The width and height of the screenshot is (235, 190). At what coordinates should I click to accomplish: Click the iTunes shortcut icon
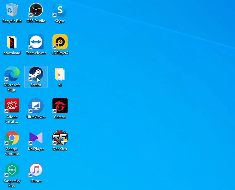(36, 170)
